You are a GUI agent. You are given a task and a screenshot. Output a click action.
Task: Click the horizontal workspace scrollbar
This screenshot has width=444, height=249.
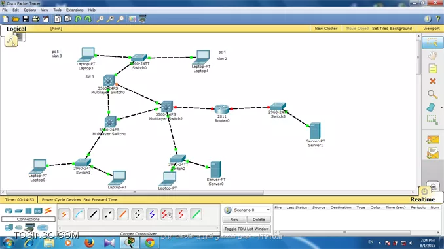point(135,192)
